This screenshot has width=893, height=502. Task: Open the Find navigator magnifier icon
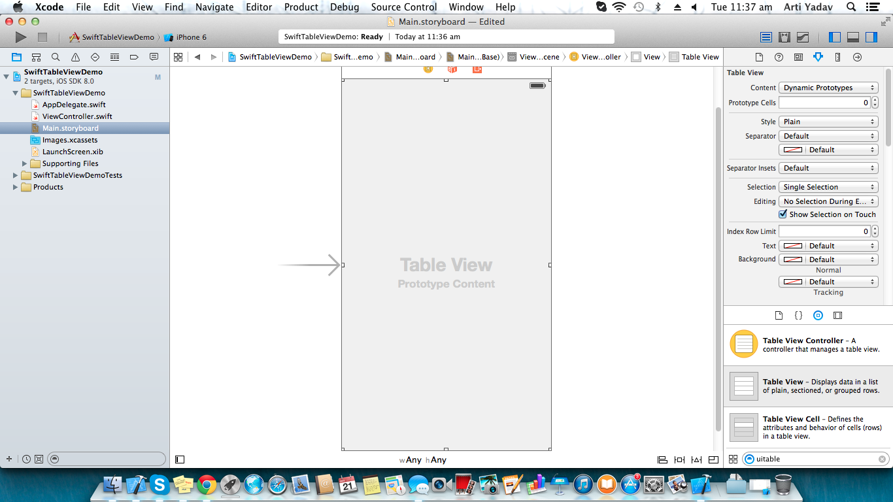[x=56, y=57]
